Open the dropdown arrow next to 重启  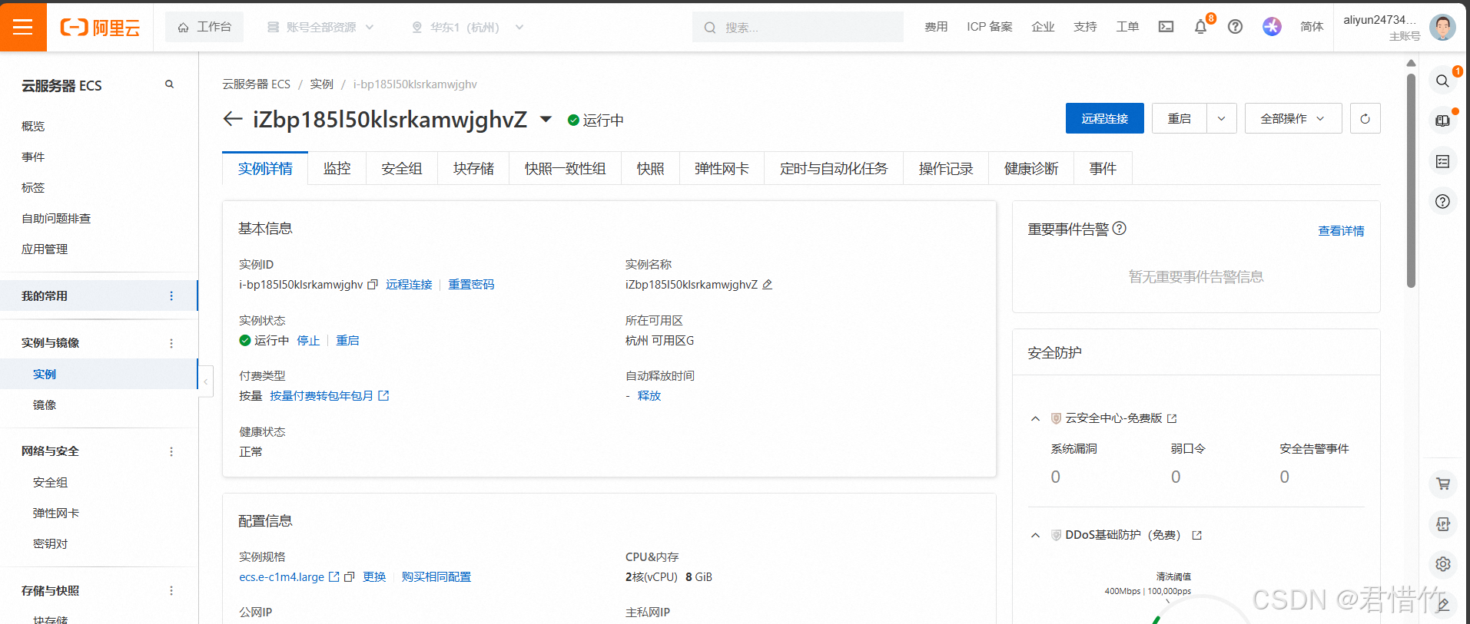pyautogui.click(x=1221, y=118)
